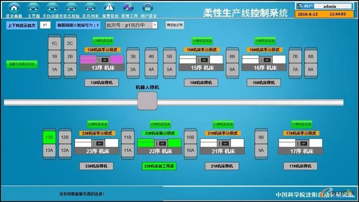Open the 状态校验 icon

tap(71, 7)
